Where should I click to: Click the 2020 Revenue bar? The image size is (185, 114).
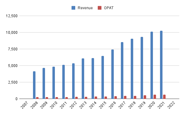[152, 65]
